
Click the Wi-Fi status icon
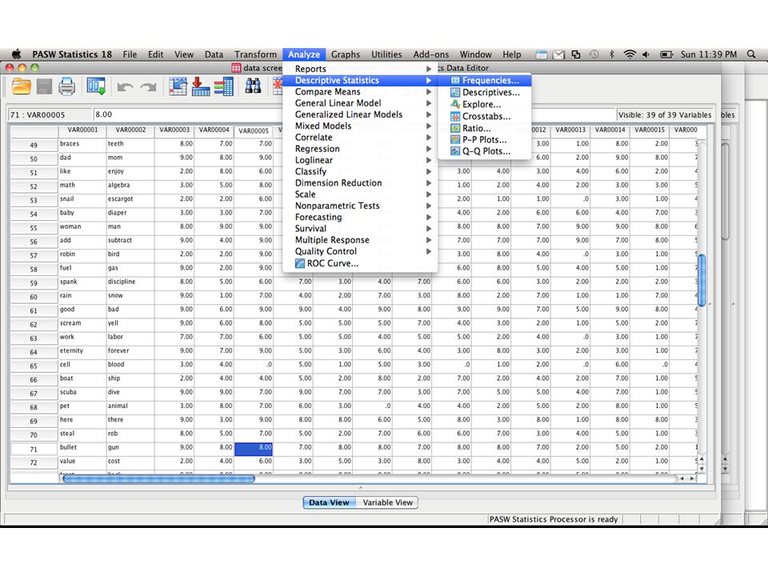pyautogui.click(x=630, y=54)
